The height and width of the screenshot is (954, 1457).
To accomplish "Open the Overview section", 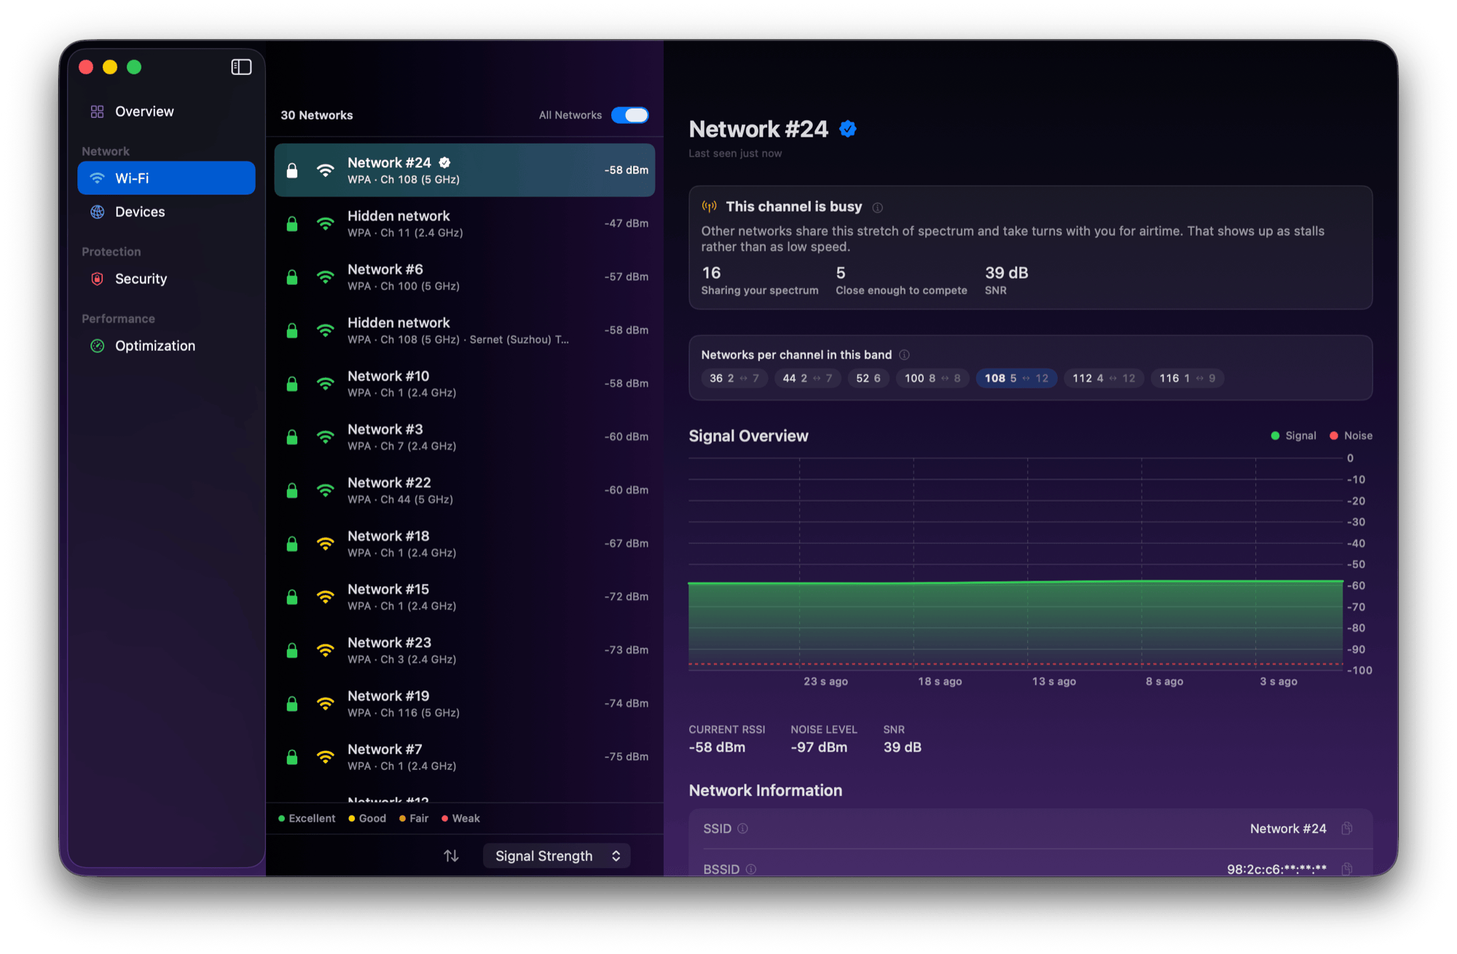I will pos(166,111).
